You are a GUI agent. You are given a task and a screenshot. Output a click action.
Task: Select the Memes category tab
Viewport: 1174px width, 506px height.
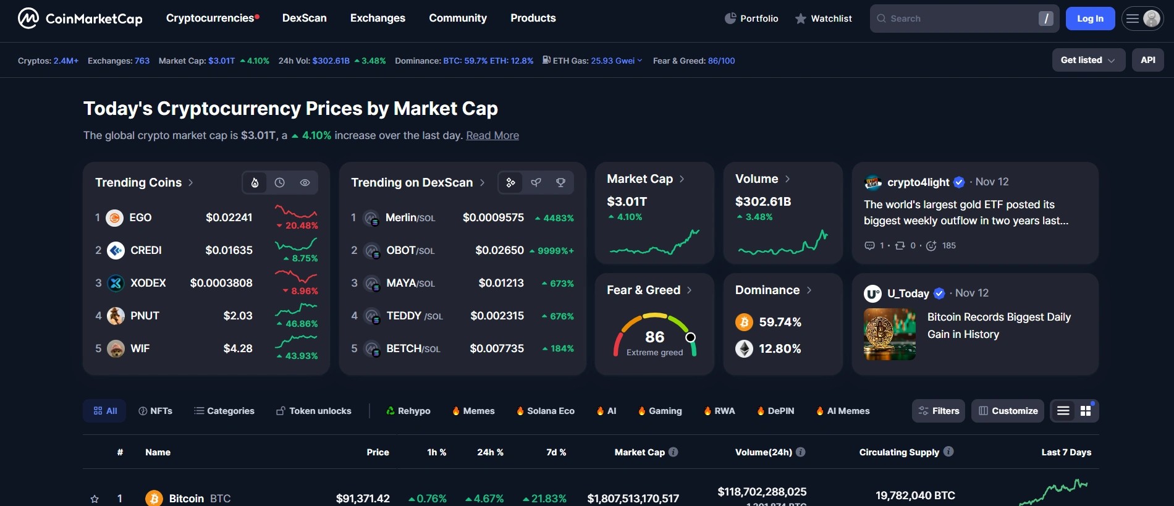coord(473,411)
